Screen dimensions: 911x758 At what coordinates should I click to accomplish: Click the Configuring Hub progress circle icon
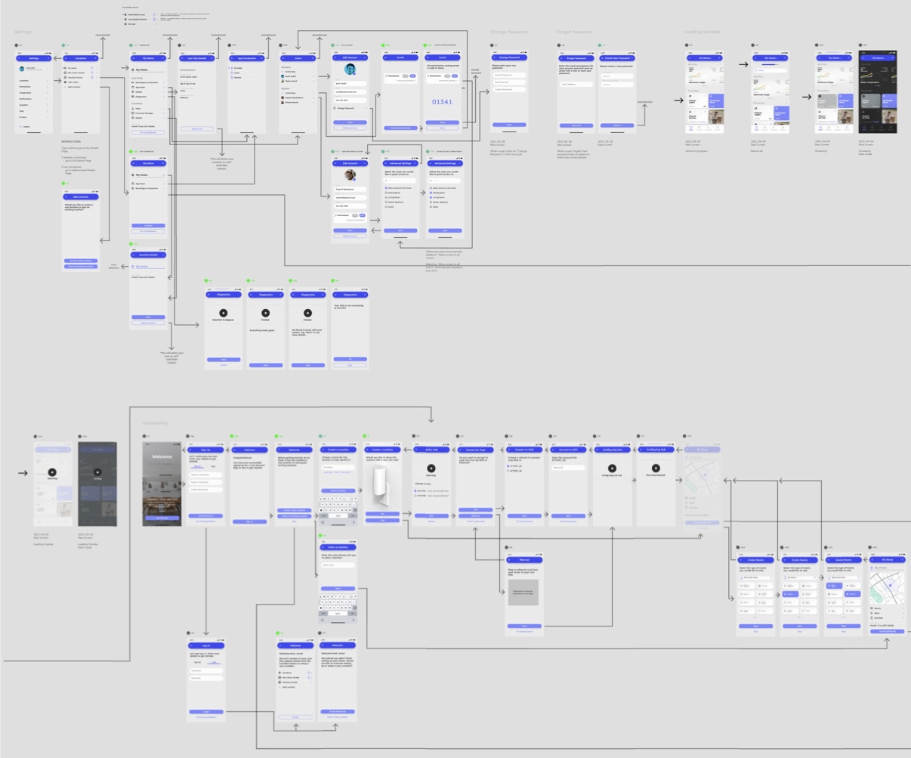[612, 469]
